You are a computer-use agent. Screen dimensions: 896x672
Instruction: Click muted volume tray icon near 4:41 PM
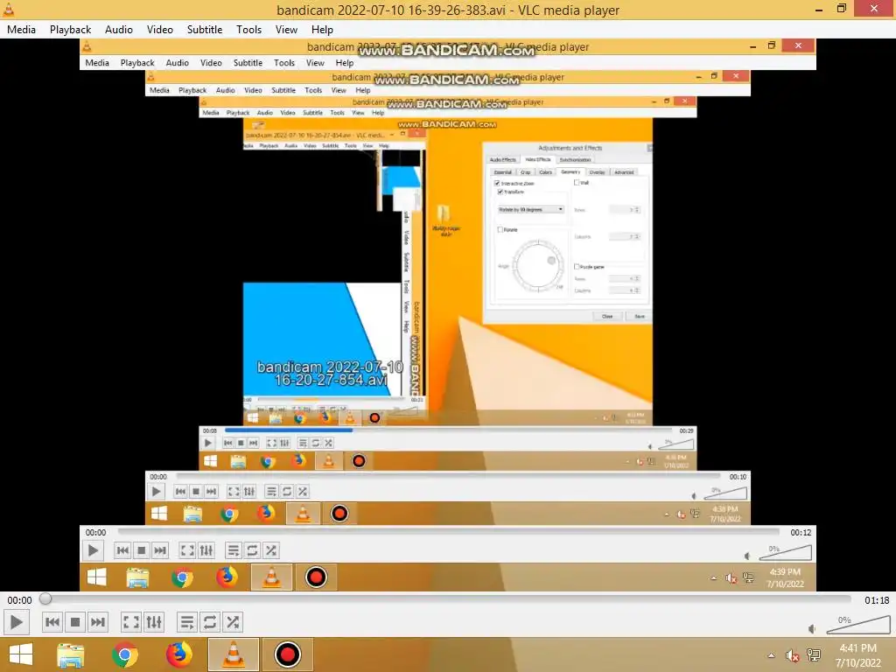click(x=792, y=655)
